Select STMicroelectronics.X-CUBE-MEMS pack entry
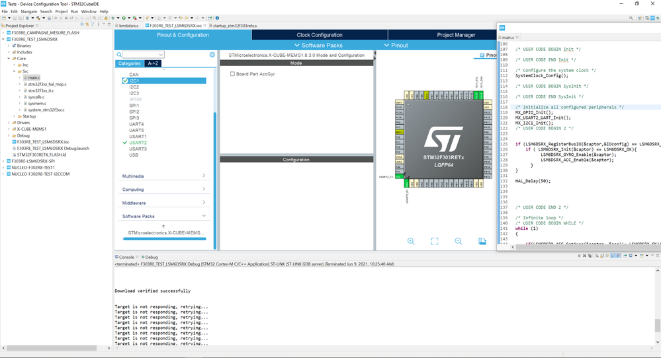Screen dimensions: 661x358 pos(165,233)
